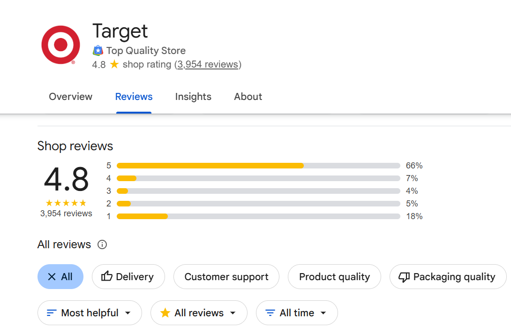The height and width of the screenshot is (328, 511).
Task: Click the filter icon on All time
Action: click(270, 313)
